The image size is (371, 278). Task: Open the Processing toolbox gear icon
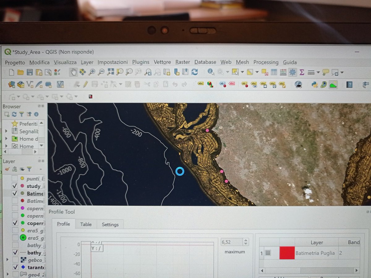tap(292, 72)
